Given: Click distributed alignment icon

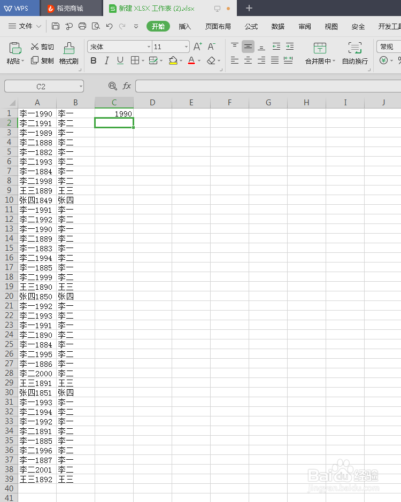Looking at the screenshot, I should pyautogui.click(x=288, y=60).
